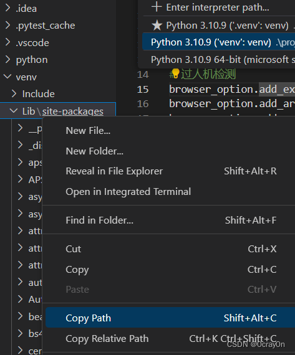295x355 pixels.
Task: Choose Cut from the context menu
Action: [x=73, y=249]
